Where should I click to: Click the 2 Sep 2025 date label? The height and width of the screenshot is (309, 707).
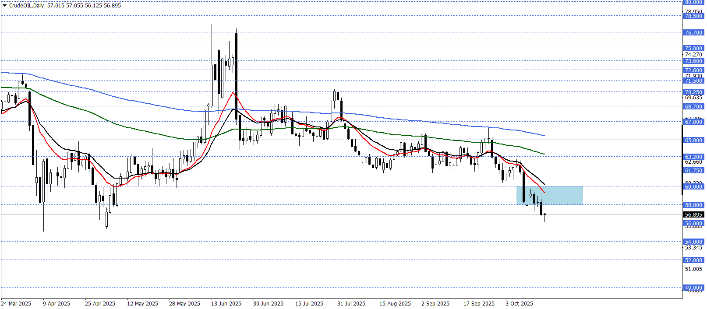pos(435,304)
